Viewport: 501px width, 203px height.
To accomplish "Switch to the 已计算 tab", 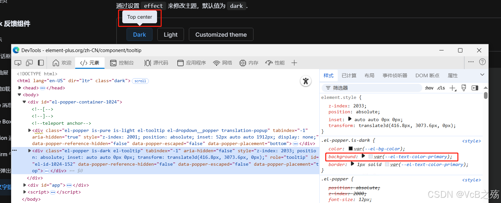I will (x=349, y=75).
